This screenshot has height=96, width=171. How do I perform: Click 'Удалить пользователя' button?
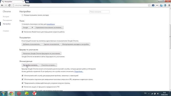pos(51,44)
